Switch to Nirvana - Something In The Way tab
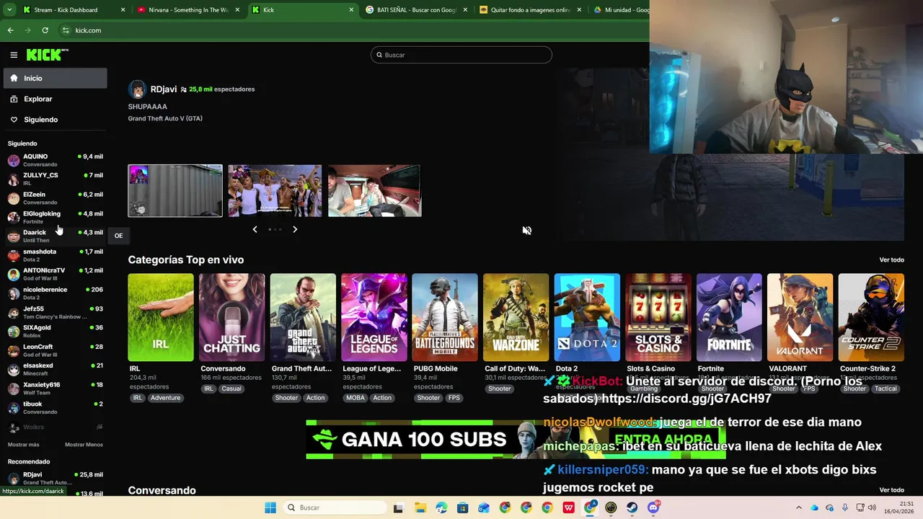The width and height of the screenshot is (923, 519). coord(188,10)
